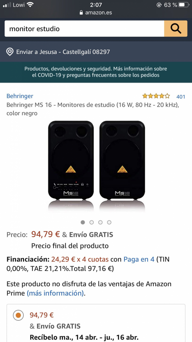Tap the rotation lock status icon
The width and height of the screenshot is (192, 342).
159,5
